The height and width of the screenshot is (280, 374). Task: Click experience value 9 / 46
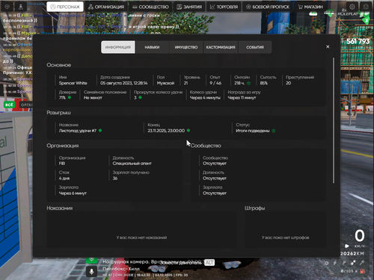[215, 83]
